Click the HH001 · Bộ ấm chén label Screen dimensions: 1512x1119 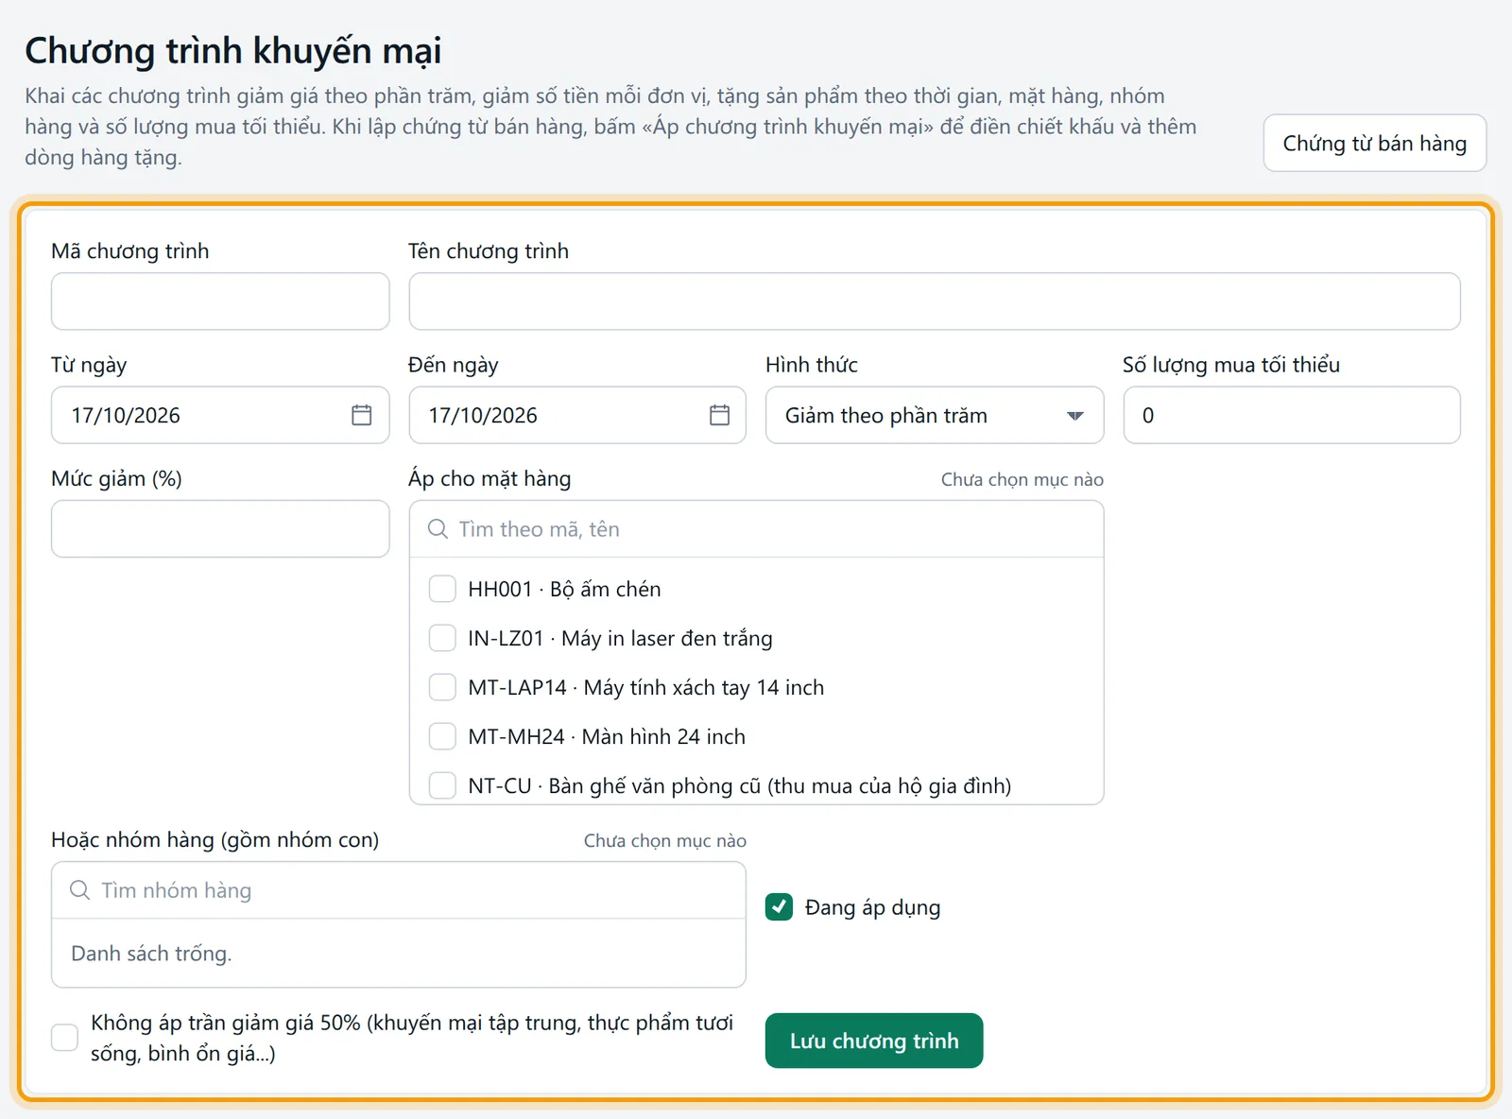564,589
